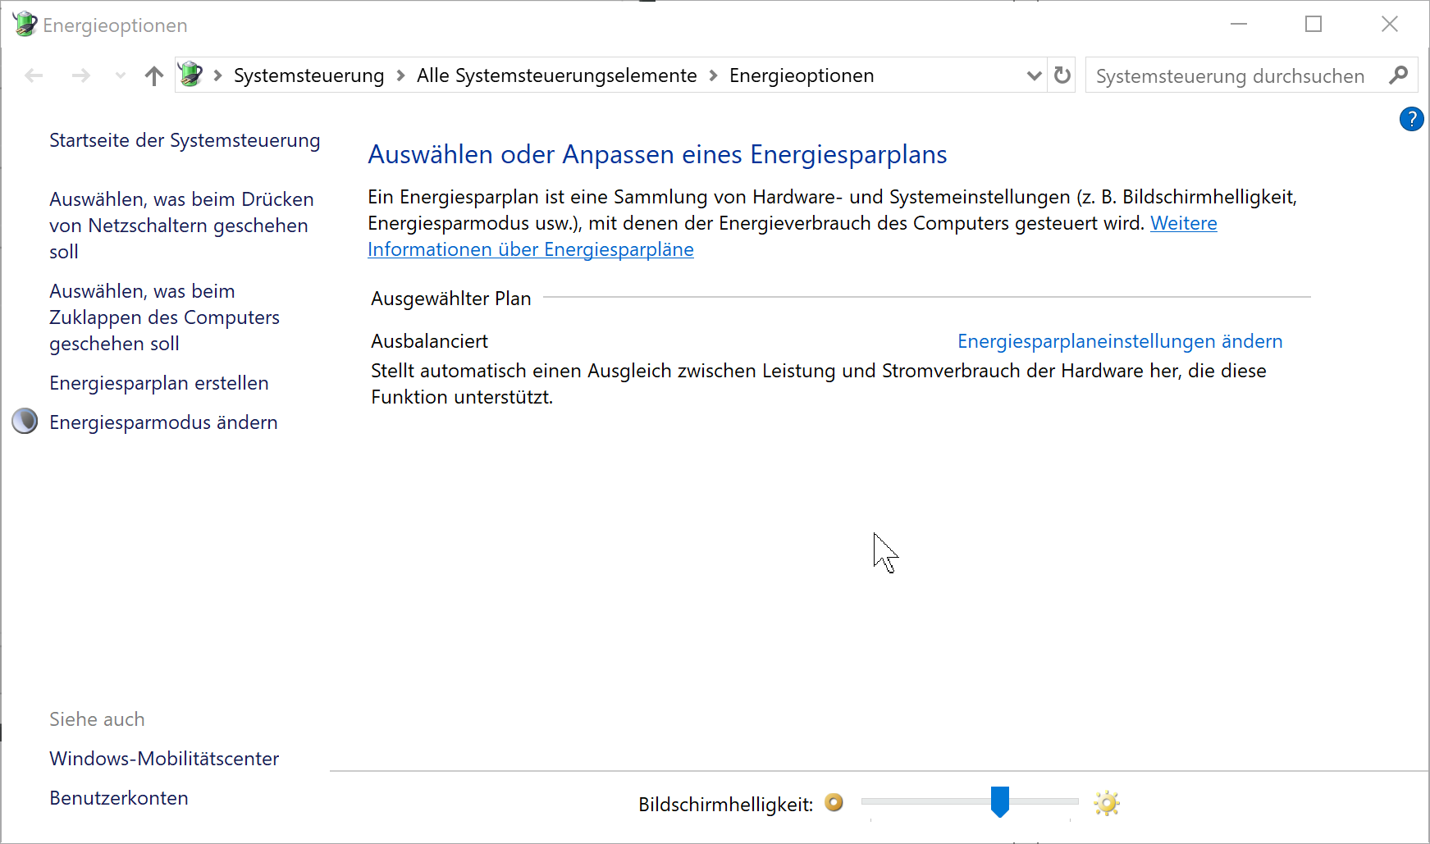Click the Bildschirmhelligkeit slider thumb
This screenshot has width=1430, height=844.
coord(999,801)
